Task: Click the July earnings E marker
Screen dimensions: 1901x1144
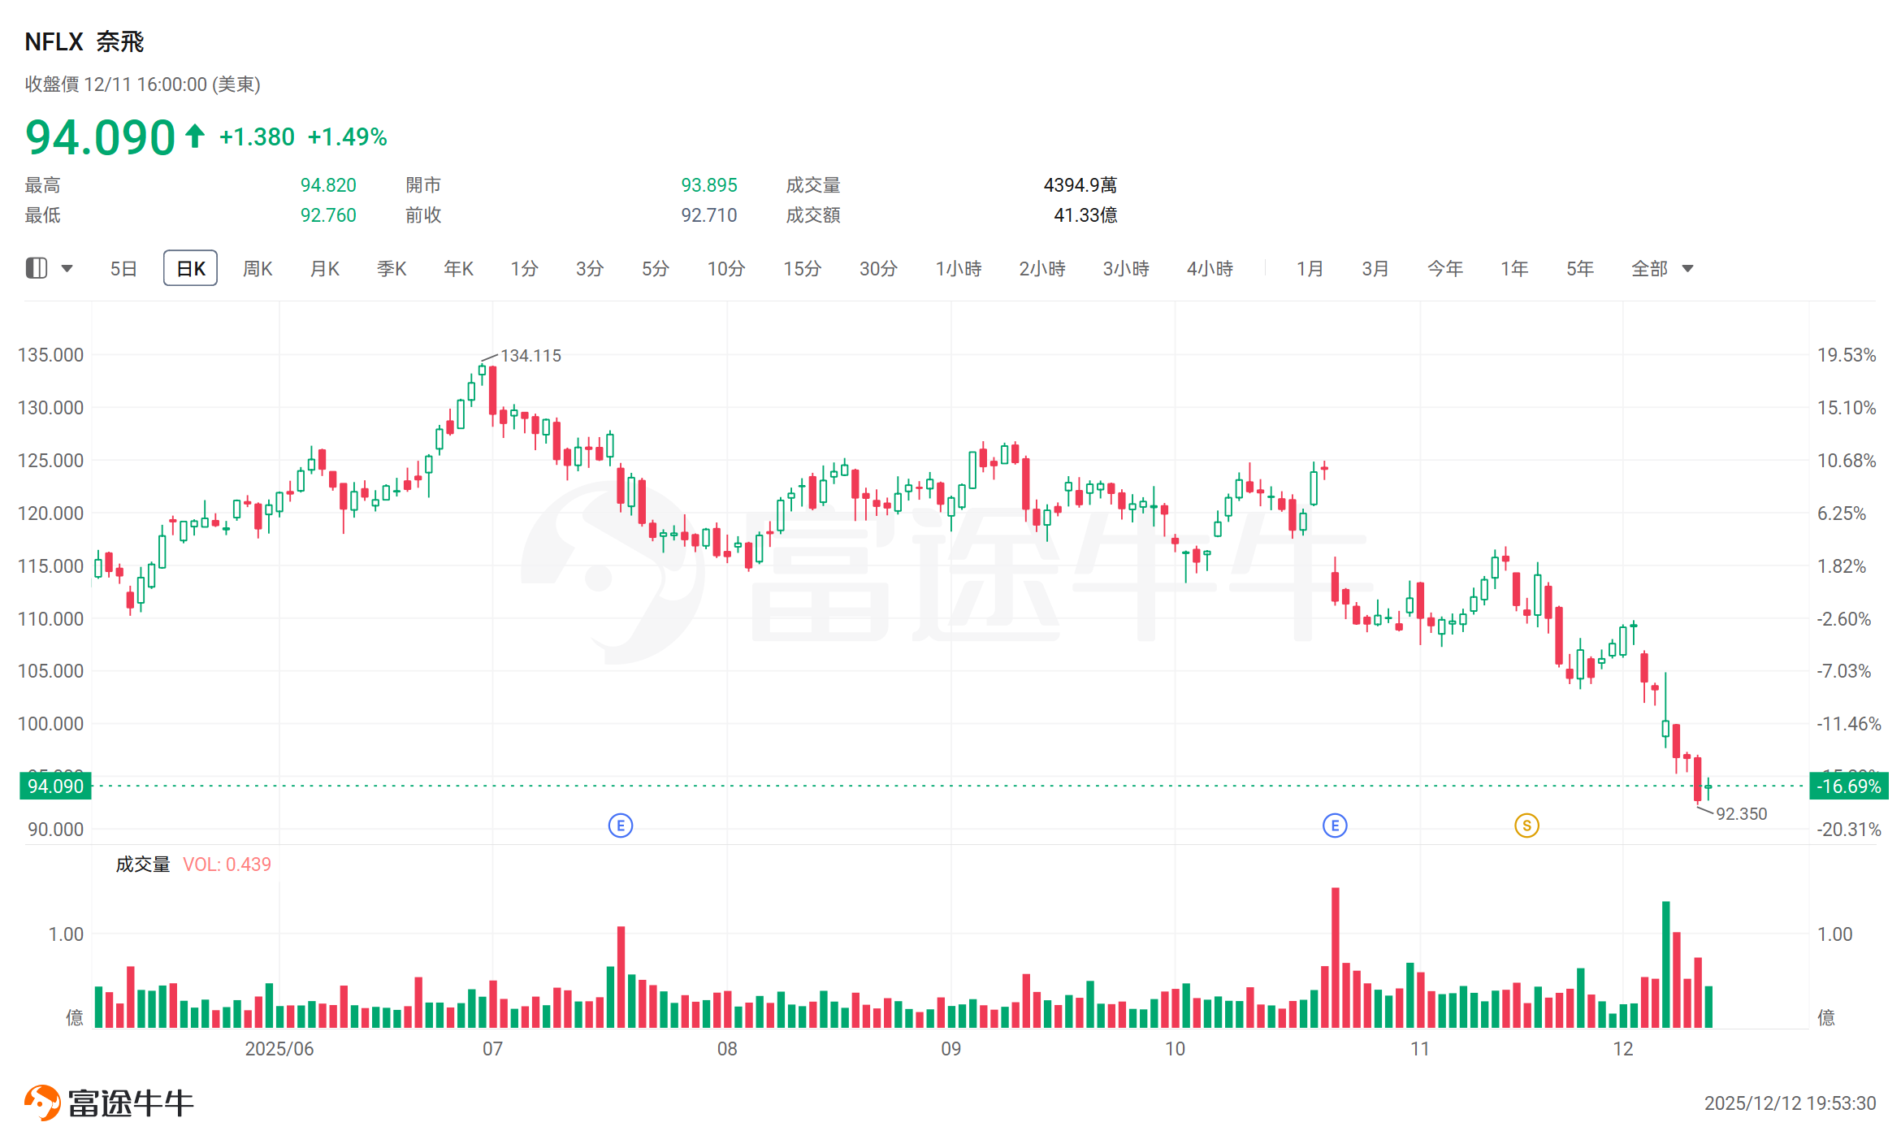Action: point(621,825)
